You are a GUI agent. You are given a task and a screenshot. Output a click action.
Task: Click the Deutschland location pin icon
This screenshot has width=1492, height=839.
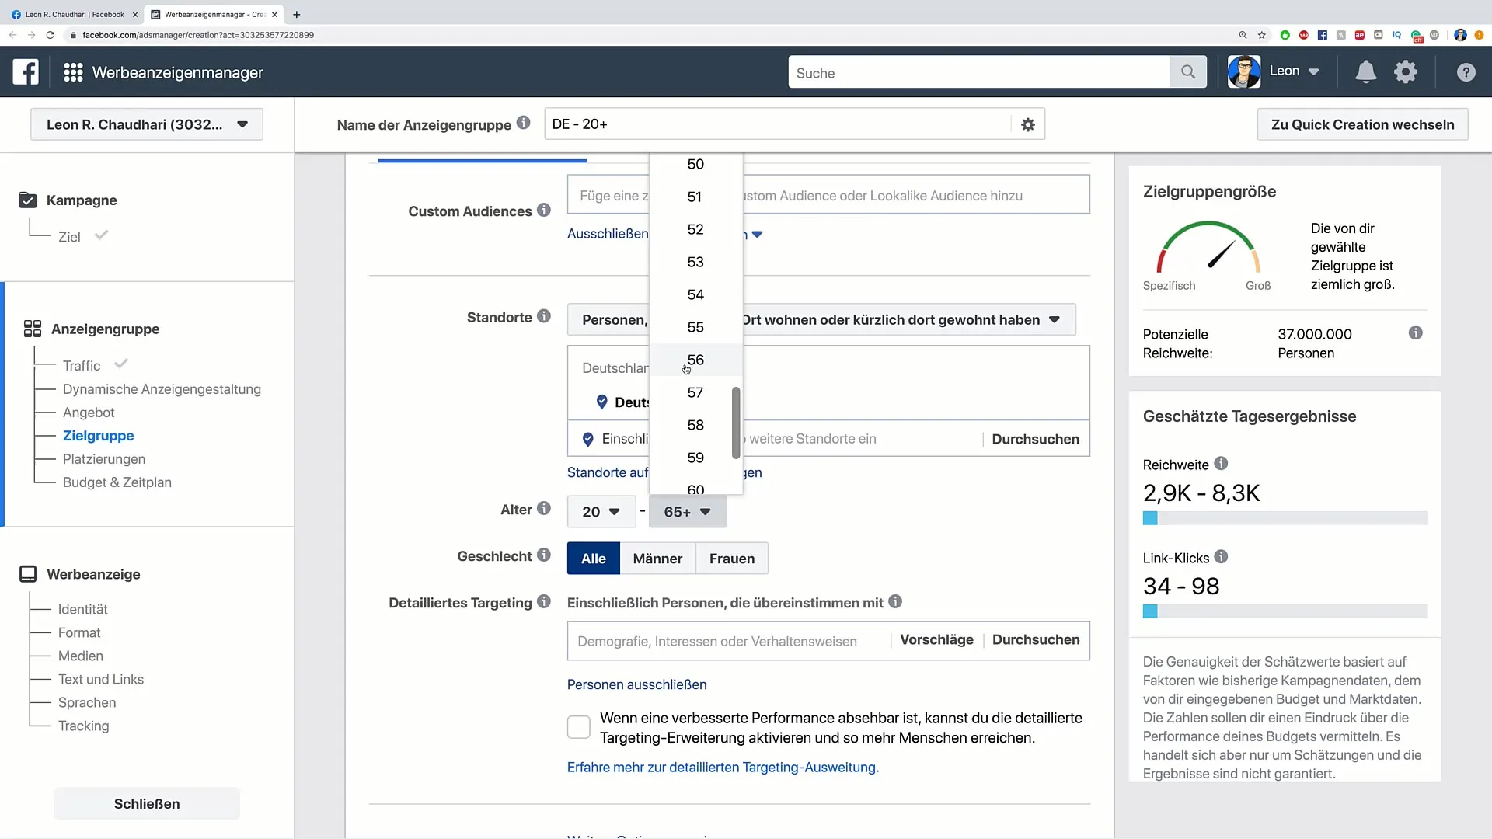[x=601, y=402]
